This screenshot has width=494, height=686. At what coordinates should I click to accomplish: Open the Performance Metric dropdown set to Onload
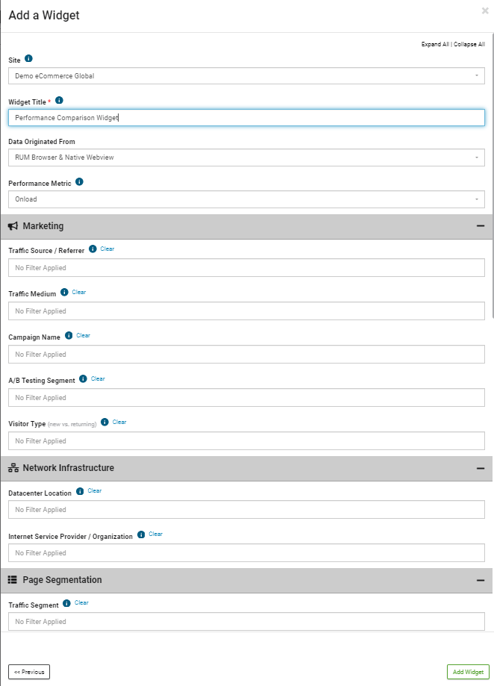coord(246,199)
